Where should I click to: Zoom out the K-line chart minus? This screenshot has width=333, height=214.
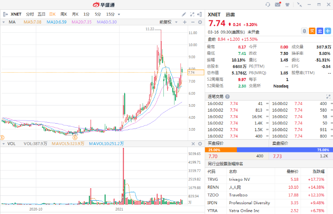[x=193, y=22]
